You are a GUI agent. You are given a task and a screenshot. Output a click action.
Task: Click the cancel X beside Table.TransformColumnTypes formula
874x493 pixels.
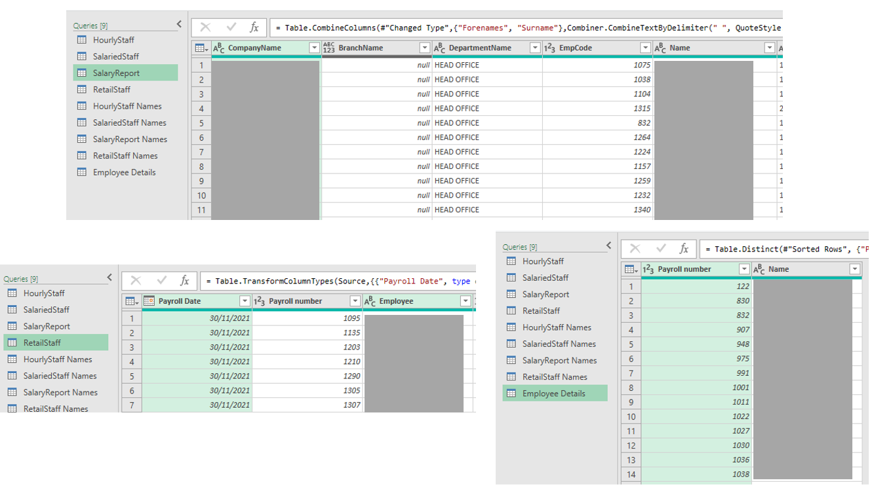136,281
